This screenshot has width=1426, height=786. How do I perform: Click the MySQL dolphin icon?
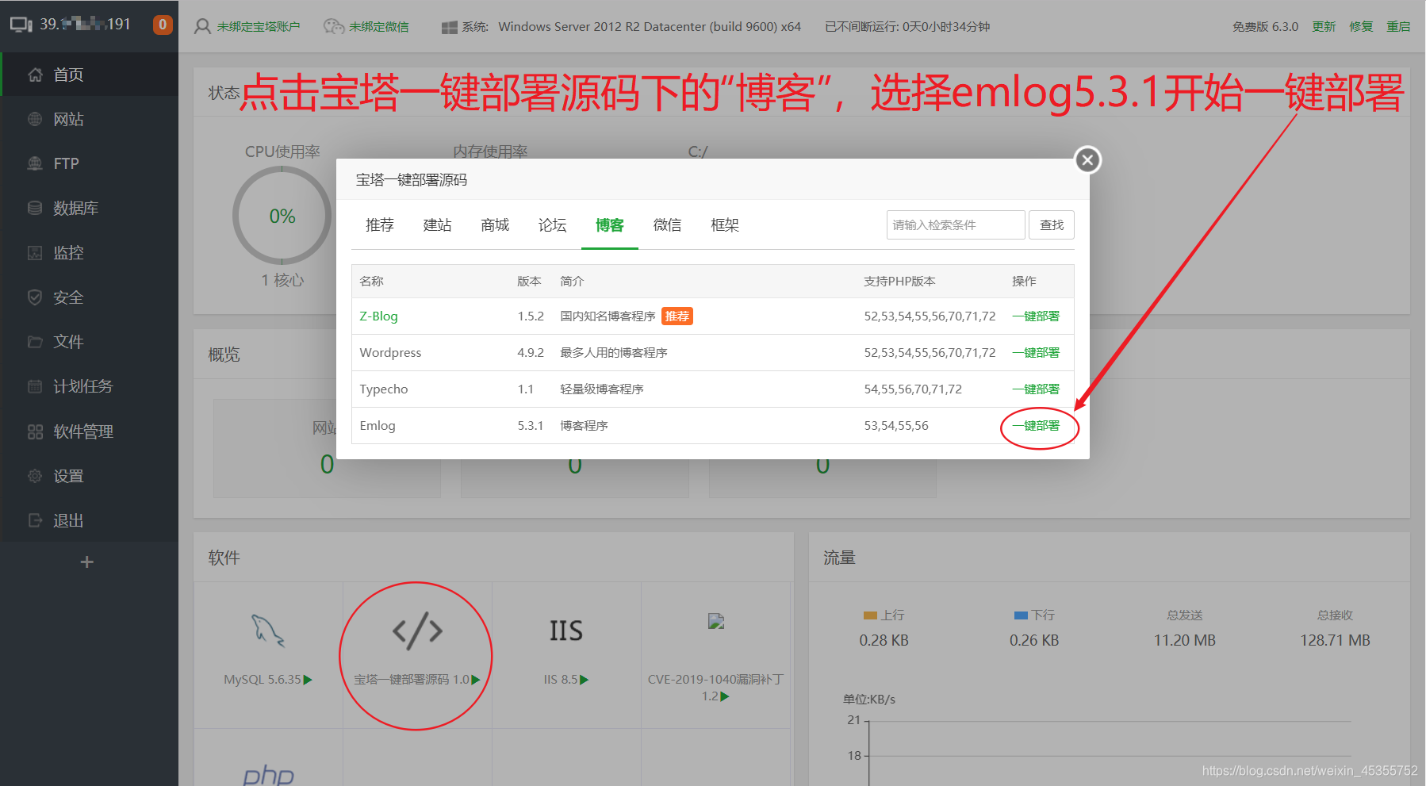click(x=268, y=631)
